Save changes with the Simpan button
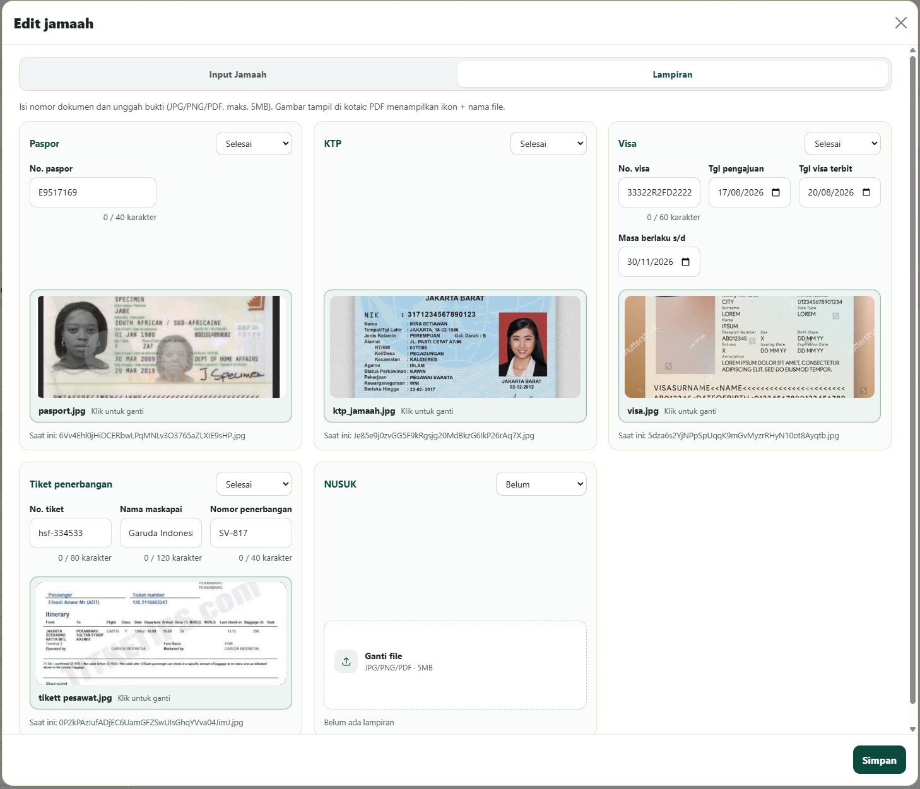Viewport: 920px width, 789px height. coord(879,760)
